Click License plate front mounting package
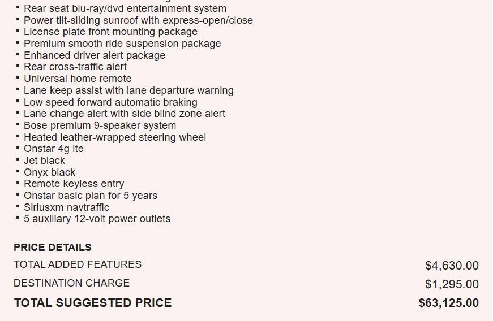This screenshot has height=321, width=493. coord(110,32)
